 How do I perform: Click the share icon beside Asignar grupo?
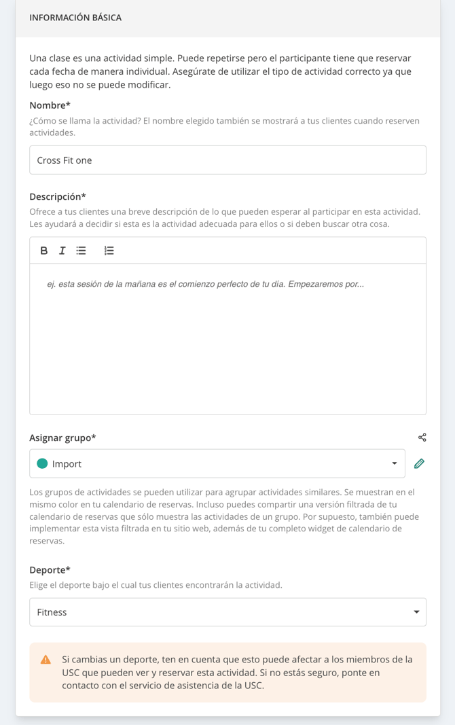pos(422,438)
